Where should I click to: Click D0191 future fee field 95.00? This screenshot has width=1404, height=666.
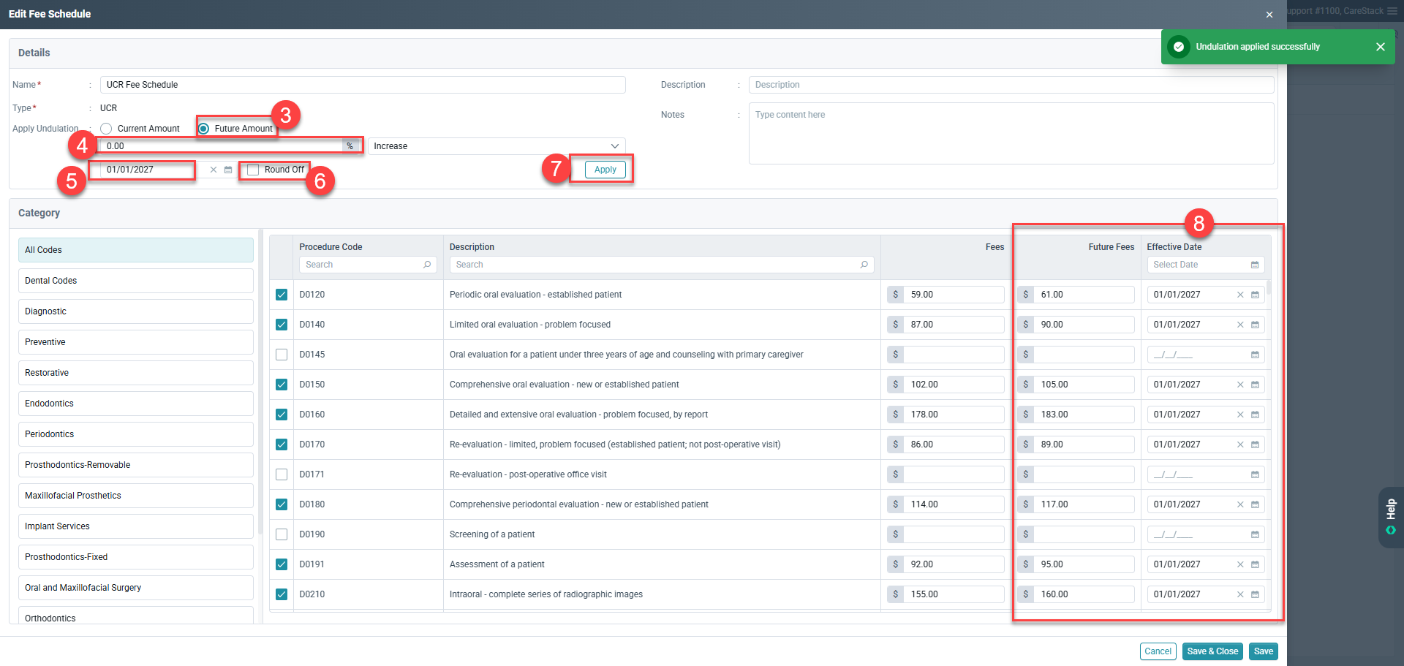click(x=1084, y=564)
